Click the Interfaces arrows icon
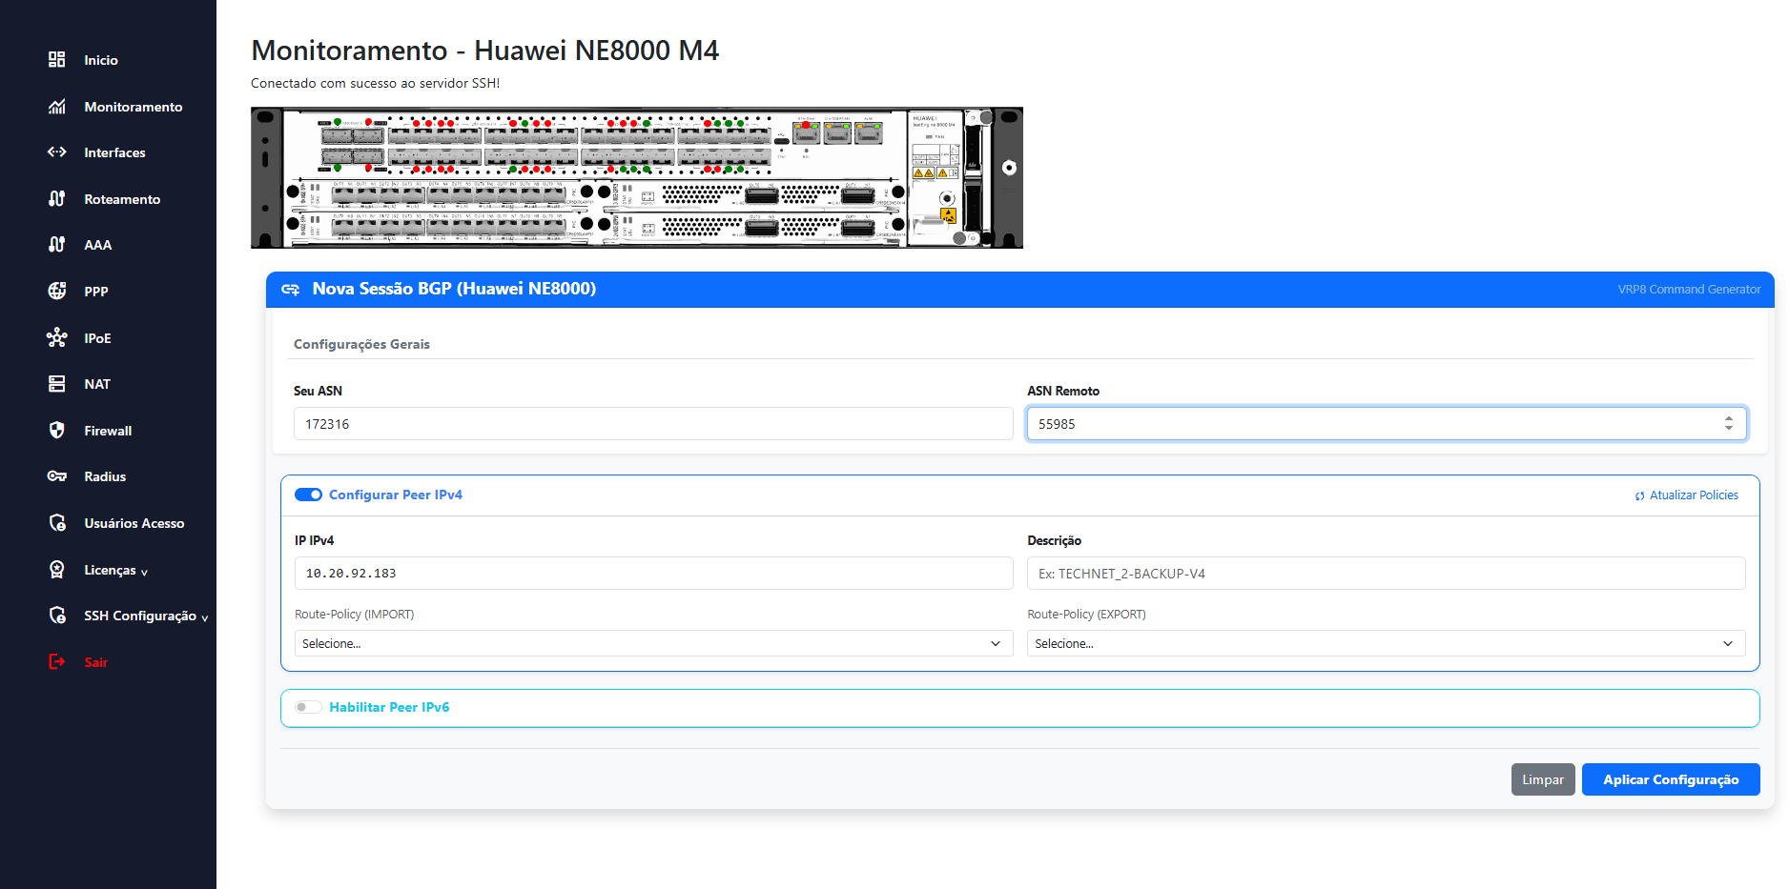1789x889 pixels. (57, 152)
